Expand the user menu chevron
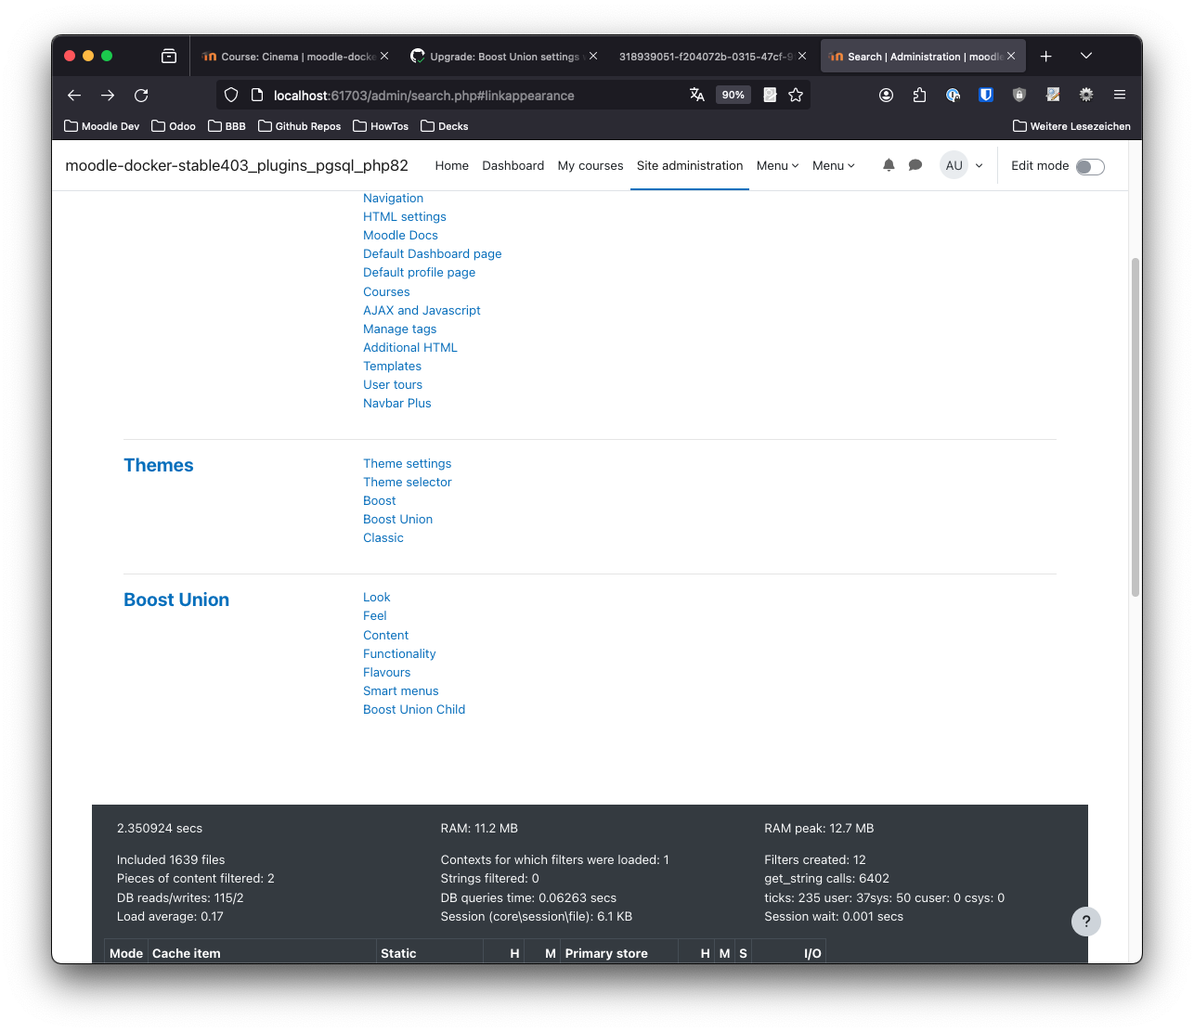Screen dimensions: 1194x1032 (x=979, y=166)
